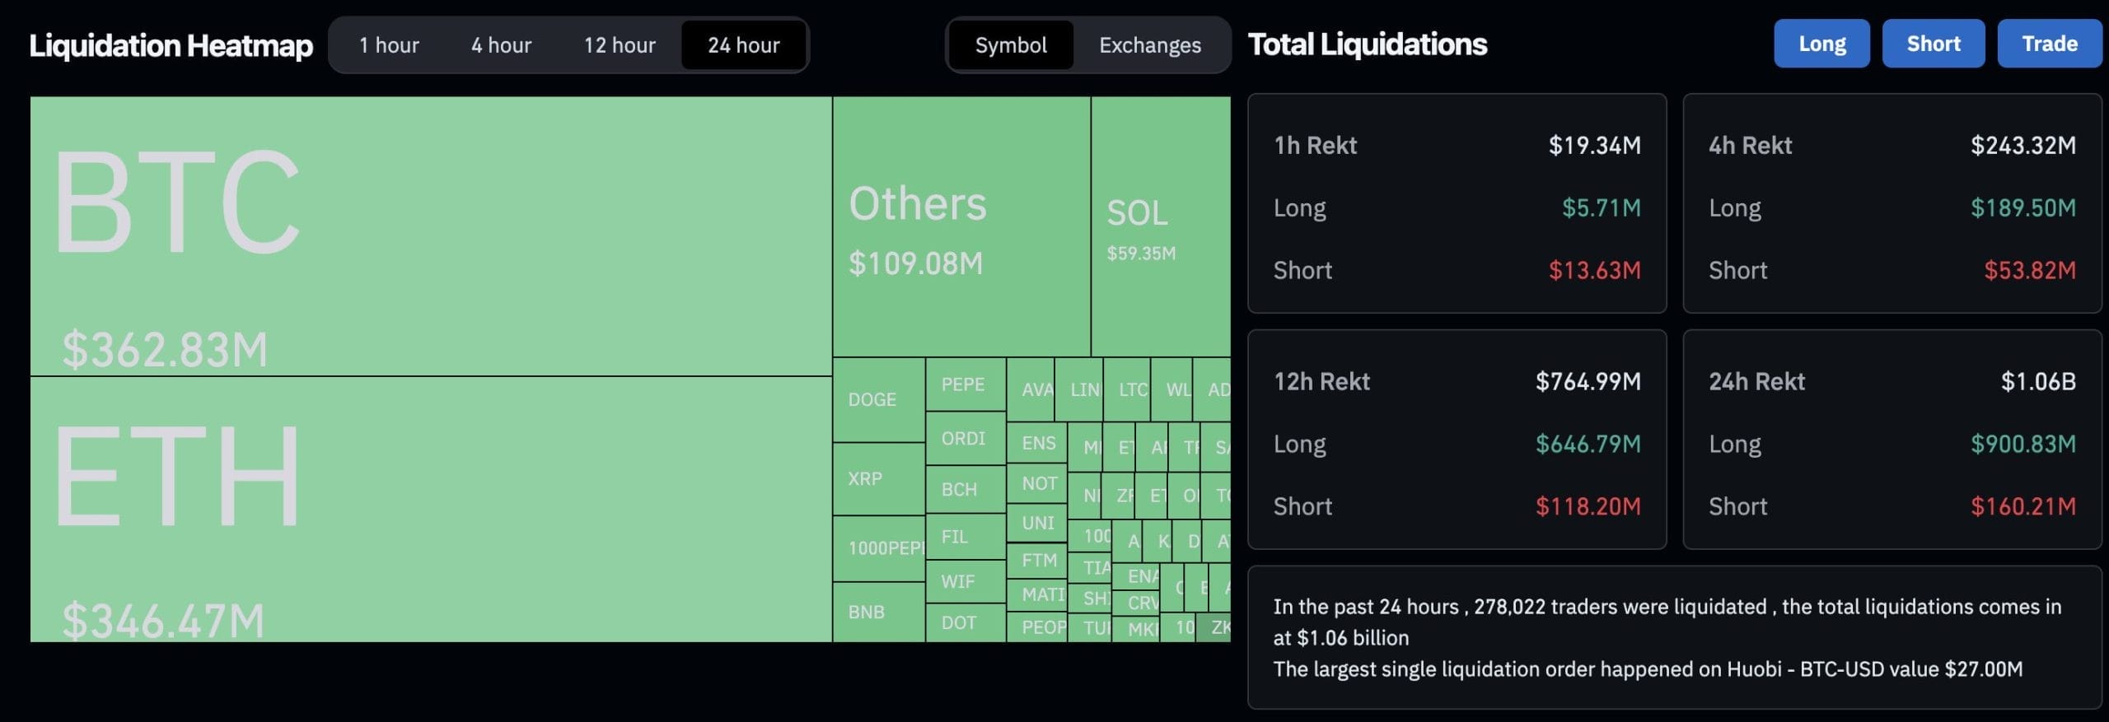Click the PEPE tile
This screenshot has height=722, width=2109.
click(965, 384)
